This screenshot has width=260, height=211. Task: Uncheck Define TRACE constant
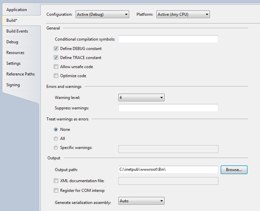pos(56,58)
